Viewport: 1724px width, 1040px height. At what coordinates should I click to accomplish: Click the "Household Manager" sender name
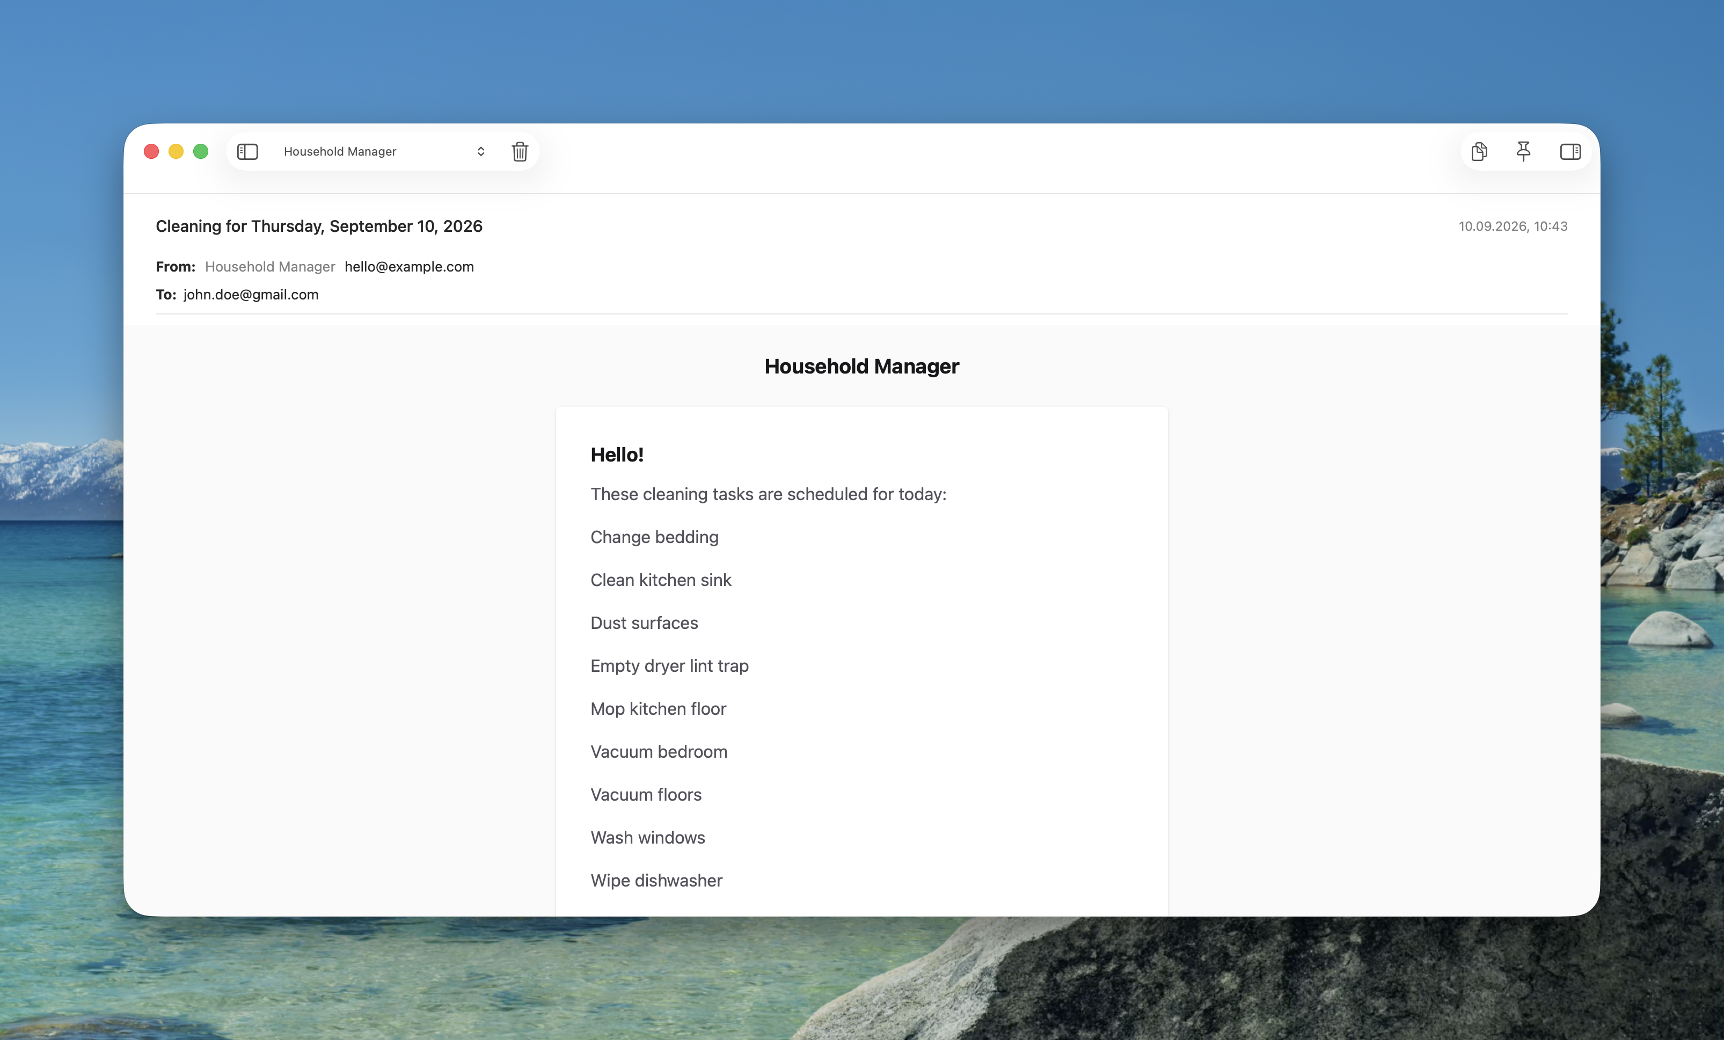pos(270,267)
